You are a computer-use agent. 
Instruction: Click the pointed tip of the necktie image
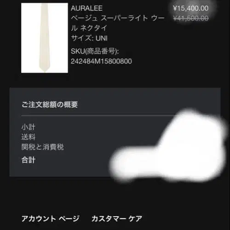pyautogui.click(x=45, y=70)
